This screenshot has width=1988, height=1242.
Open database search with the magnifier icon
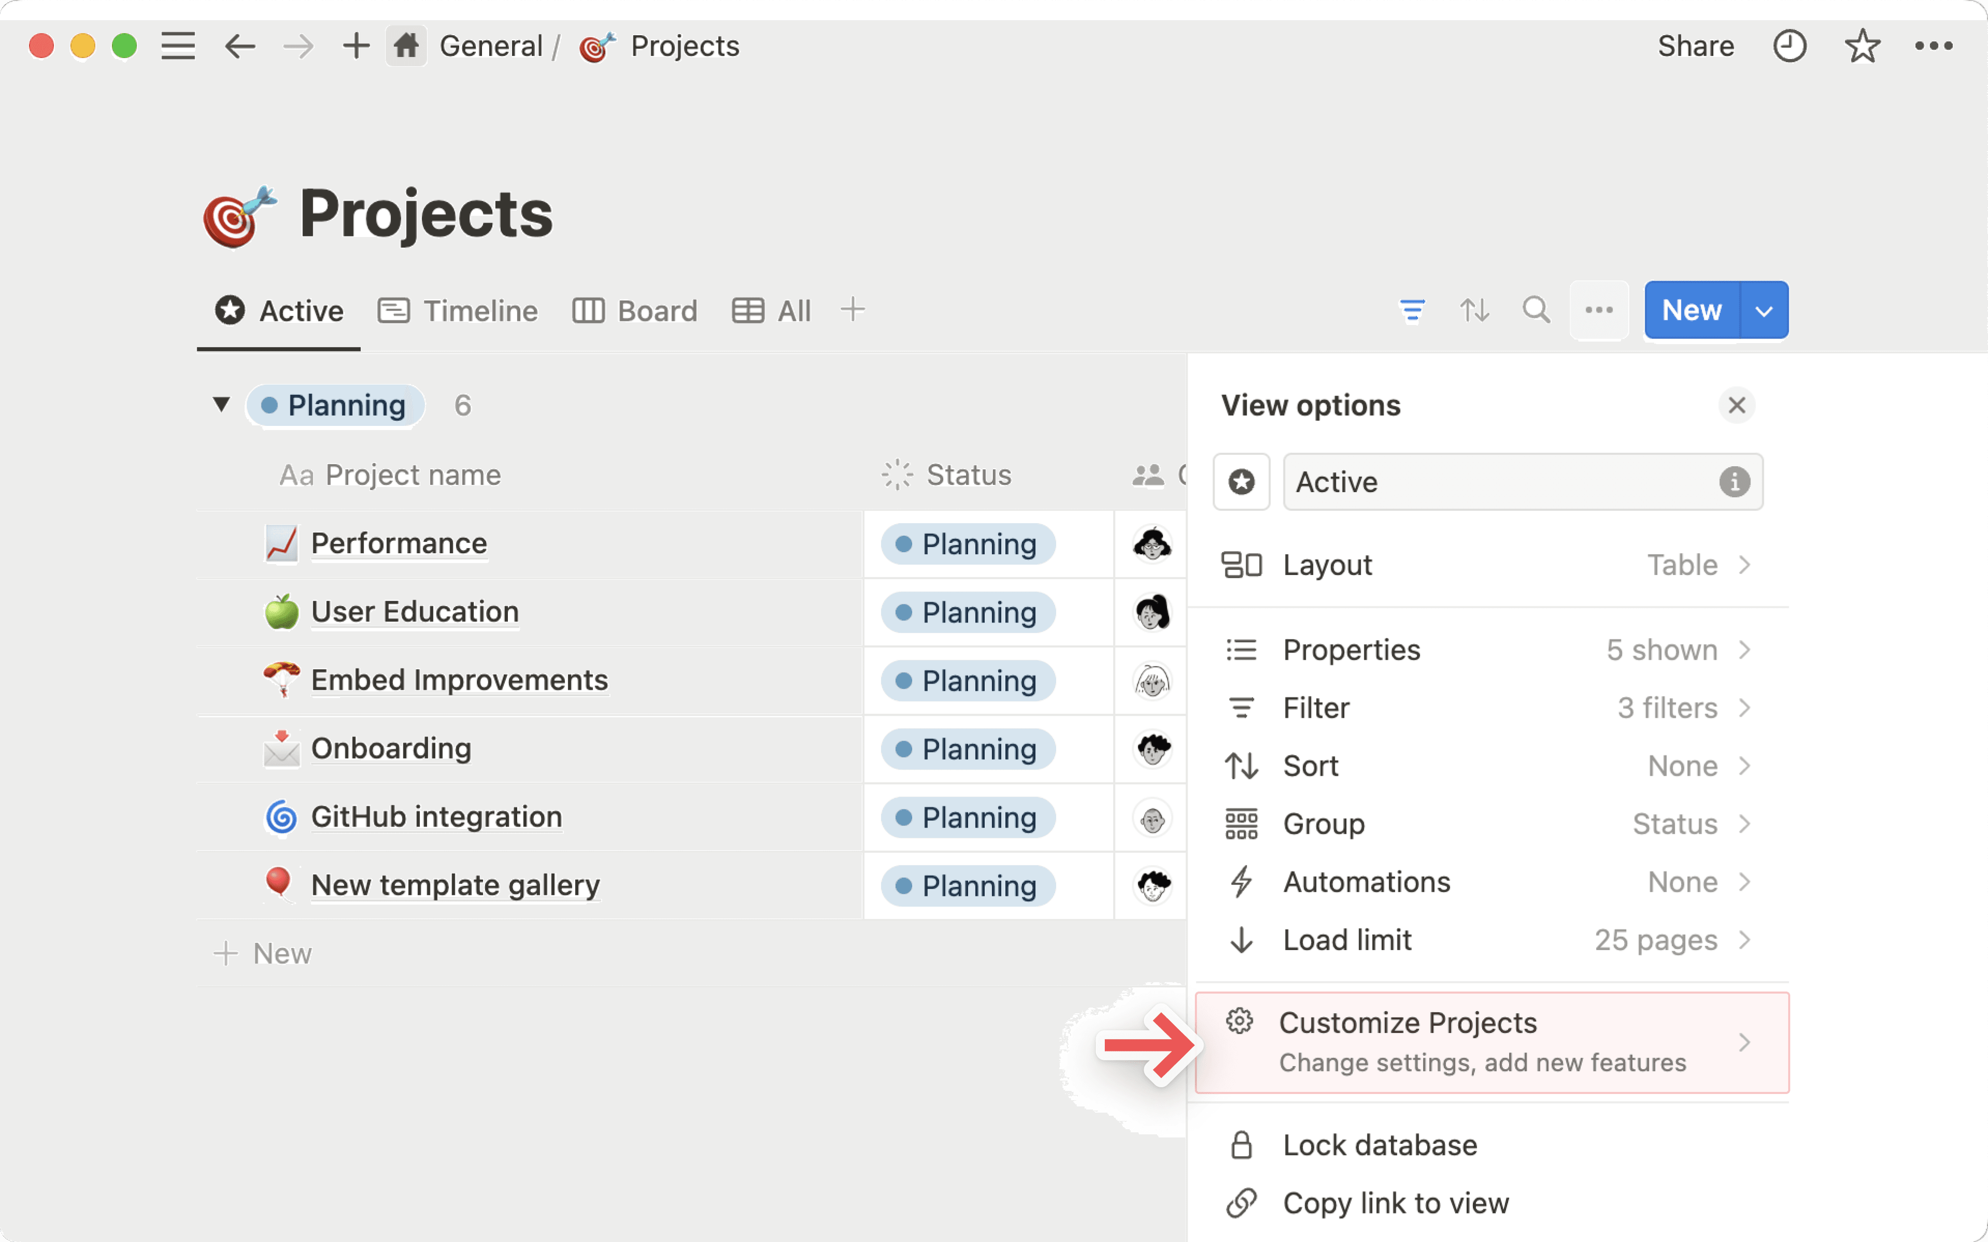point(1536,310)
